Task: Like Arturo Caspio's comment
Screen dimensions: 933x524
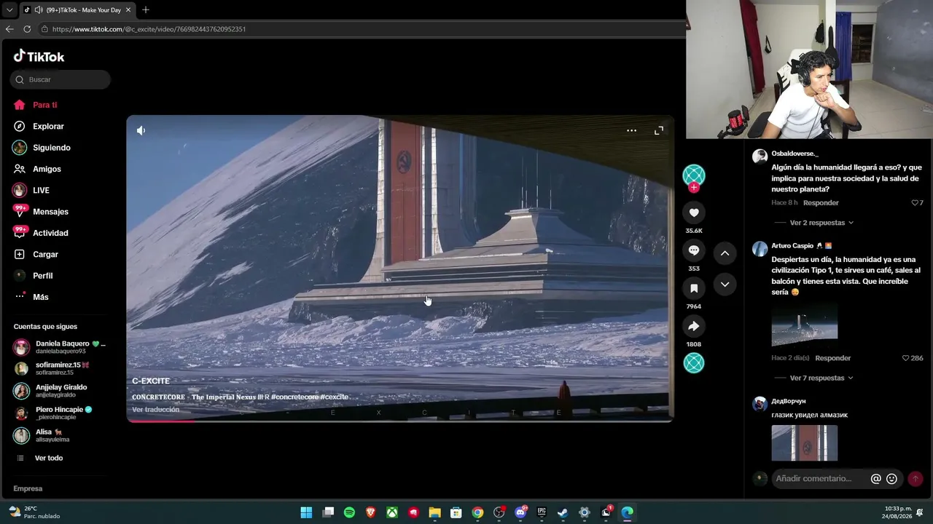Action: coord(906,358)
